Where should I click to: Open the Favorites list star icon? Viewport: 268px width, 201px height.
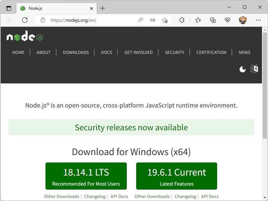198,20
